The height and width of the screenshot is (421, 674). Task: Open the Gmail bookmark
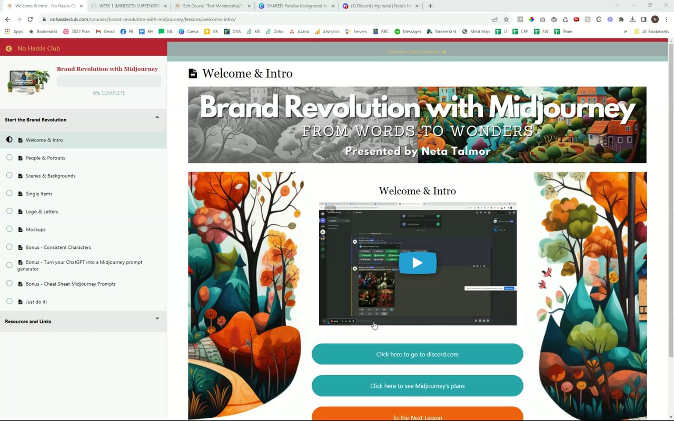click(x=105, y=32)
